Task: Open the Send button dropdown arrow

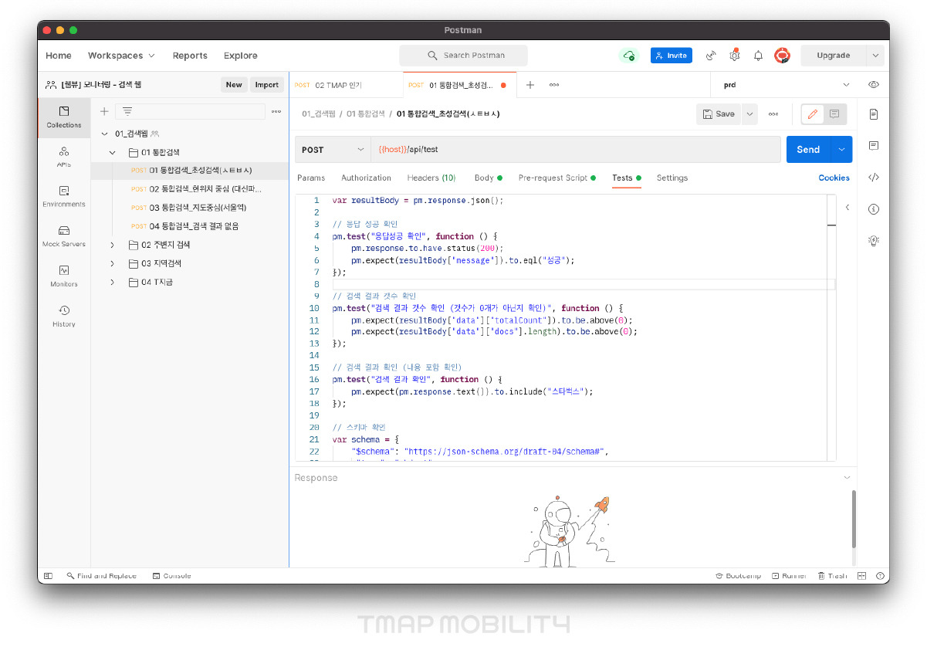Action: (841, 150)
